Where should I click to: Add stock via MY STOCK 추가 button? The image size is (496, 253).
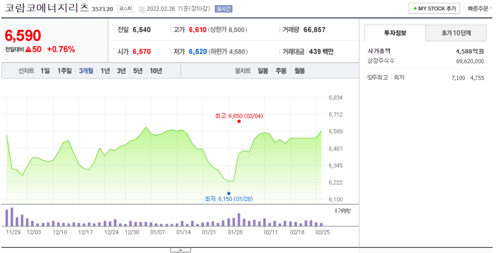[434, 8]
